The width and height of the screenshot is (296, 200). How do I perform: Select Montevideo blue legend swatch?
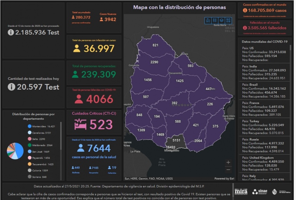coord(29,126)
